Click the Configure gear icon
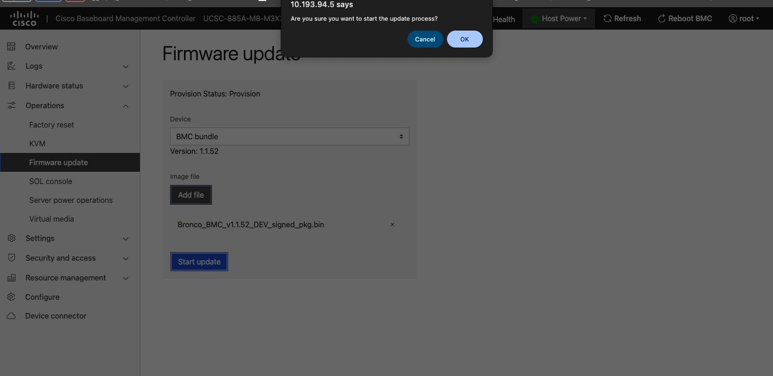Screen dimensions: 773x376 tap(11, 297)
